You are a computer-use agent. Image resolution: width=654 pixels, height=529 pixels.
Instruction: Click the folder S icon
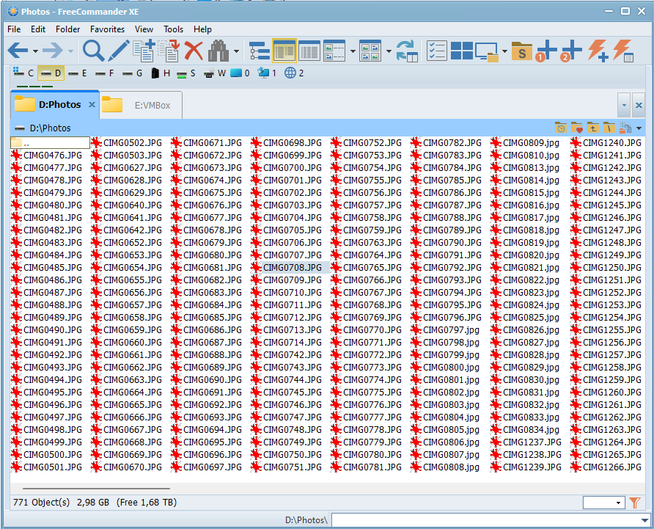(x=522, y=51)
